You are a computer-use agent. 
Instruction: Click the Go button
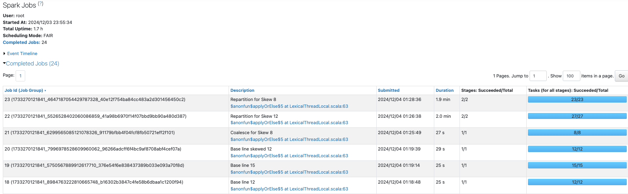(621, 76)
